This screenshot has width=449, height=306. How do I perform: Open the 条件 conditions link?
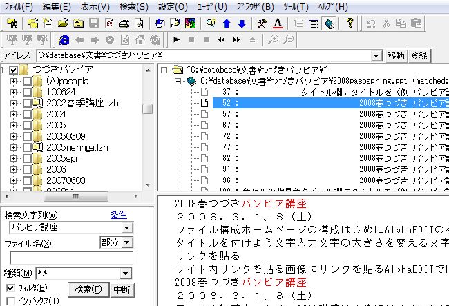118,214
